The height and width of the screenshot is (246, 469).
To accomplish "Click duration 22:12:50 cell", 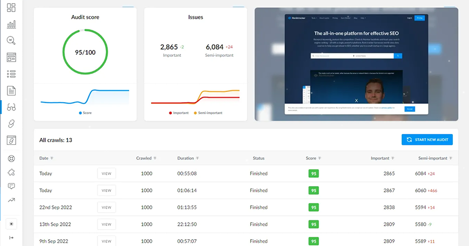I will click(x=187, y=224).
